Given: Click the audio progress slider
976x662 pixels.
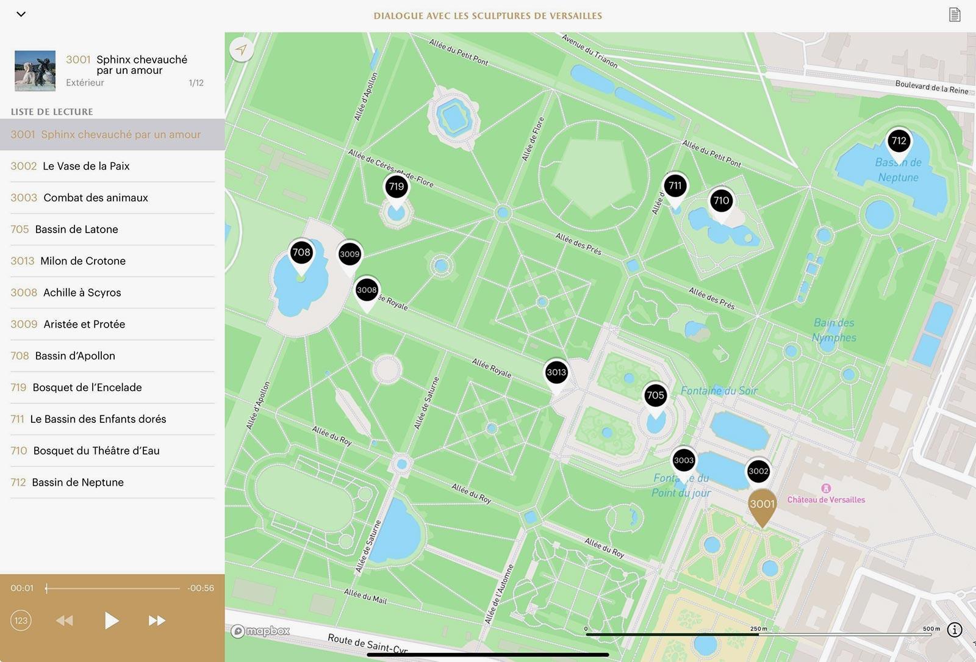Looking at the screenshot, I should pos(113,588).
